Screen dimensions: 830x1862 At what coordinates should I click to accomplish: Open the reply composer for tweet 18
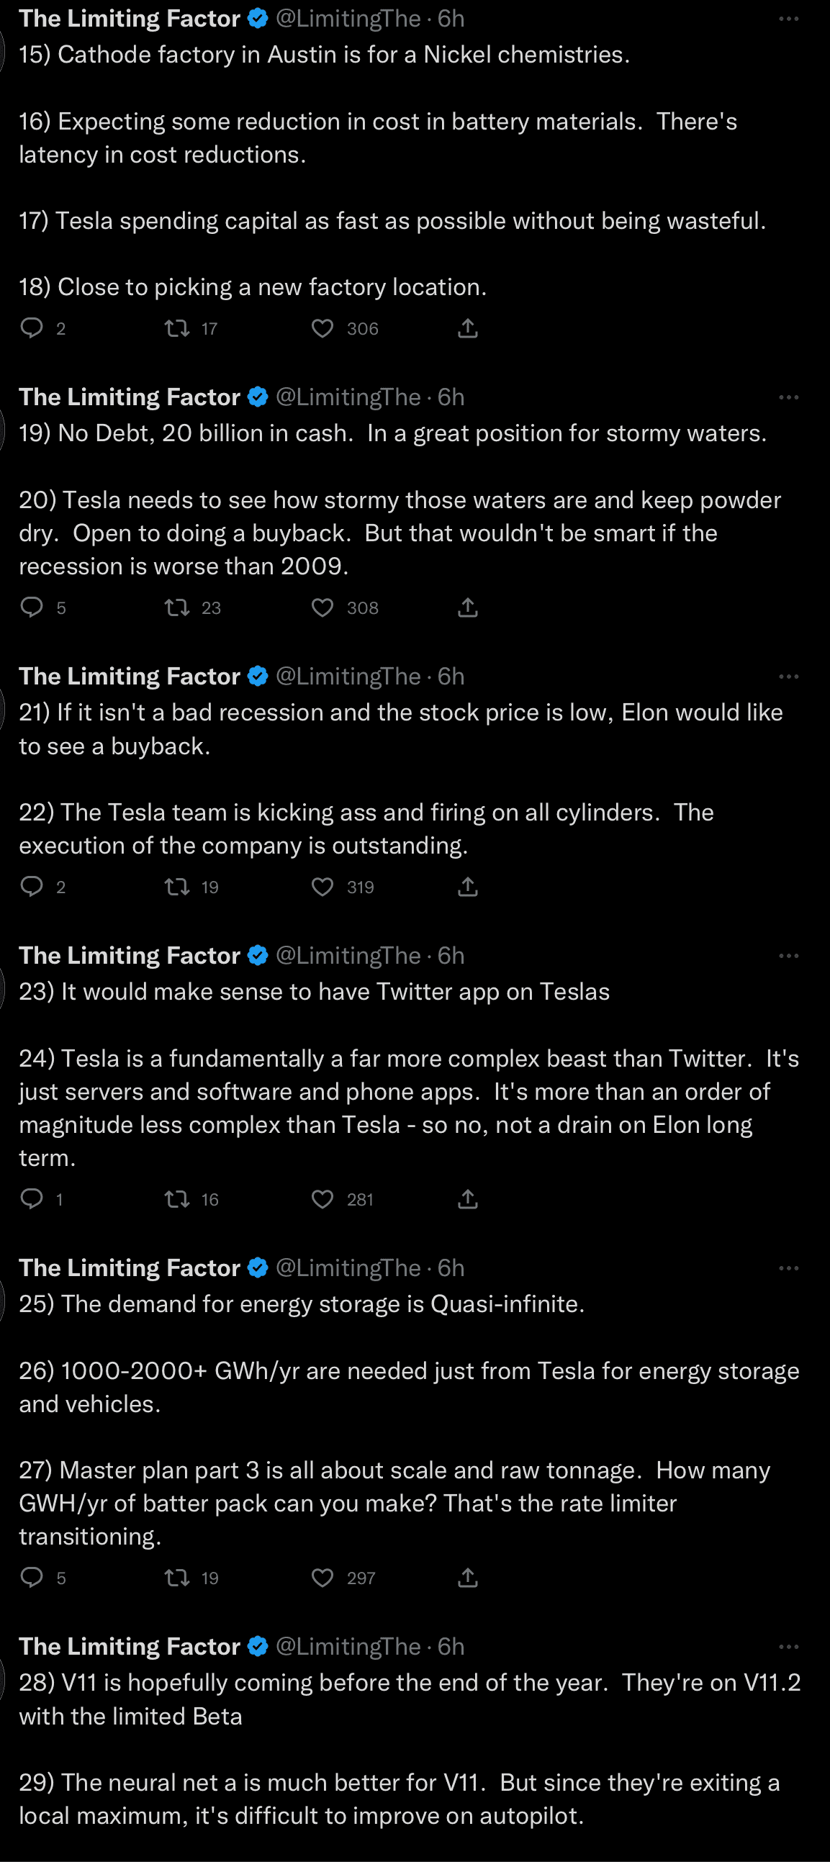pyautogui.click(x=32, y=329)
